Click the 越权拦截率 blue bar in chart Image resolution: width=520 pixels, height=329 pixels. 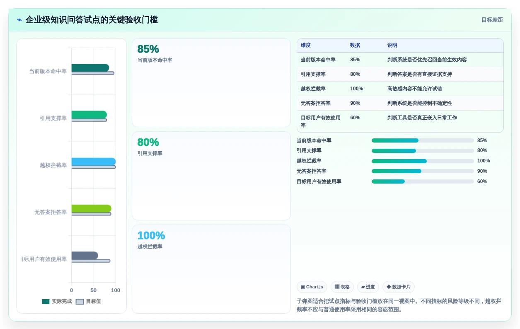pyautogui.click(x=94, y=162)
